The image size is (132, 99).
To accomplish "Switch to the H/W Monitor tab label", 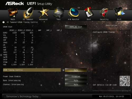I will [x=74, y=19].
